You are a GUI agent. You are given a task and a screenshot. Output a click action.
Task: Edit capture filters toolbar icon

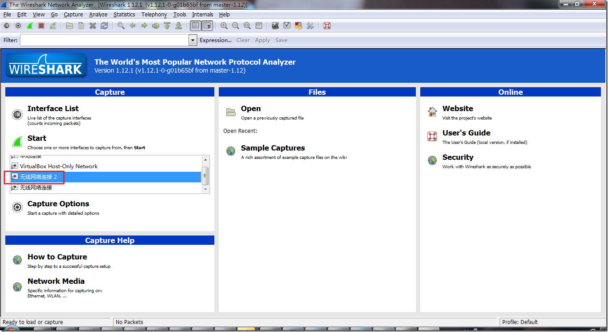coord(276,26)
